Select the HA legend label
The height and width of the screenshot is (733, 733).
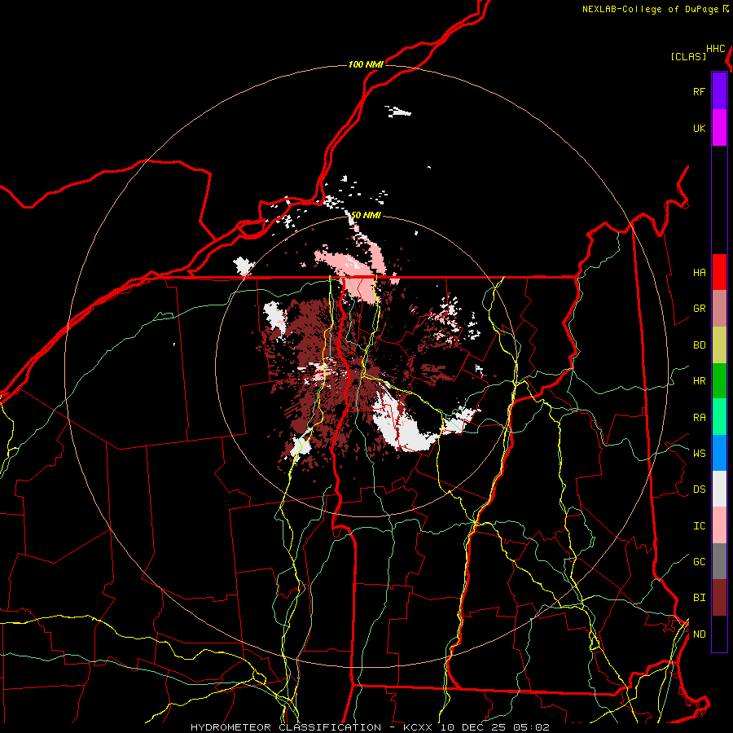[x=699, y=272]
